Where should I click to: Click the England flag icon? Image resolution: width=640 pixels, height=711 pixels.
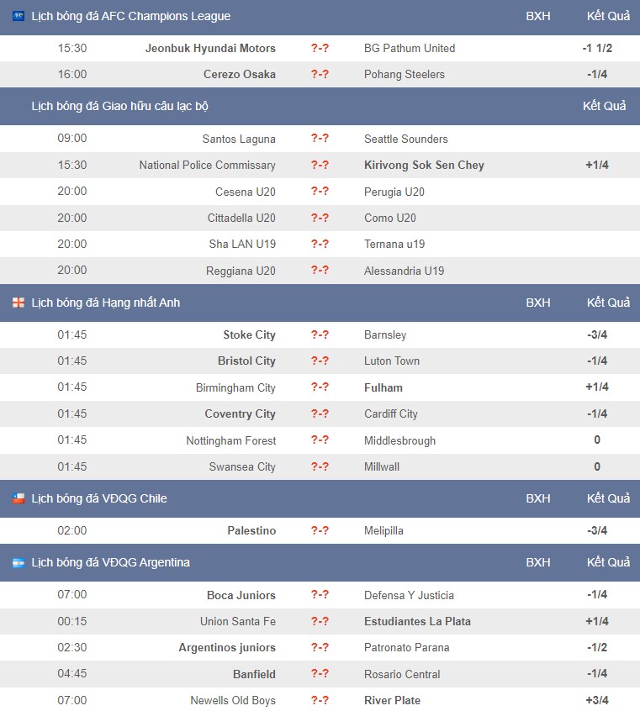pos(19,303)
